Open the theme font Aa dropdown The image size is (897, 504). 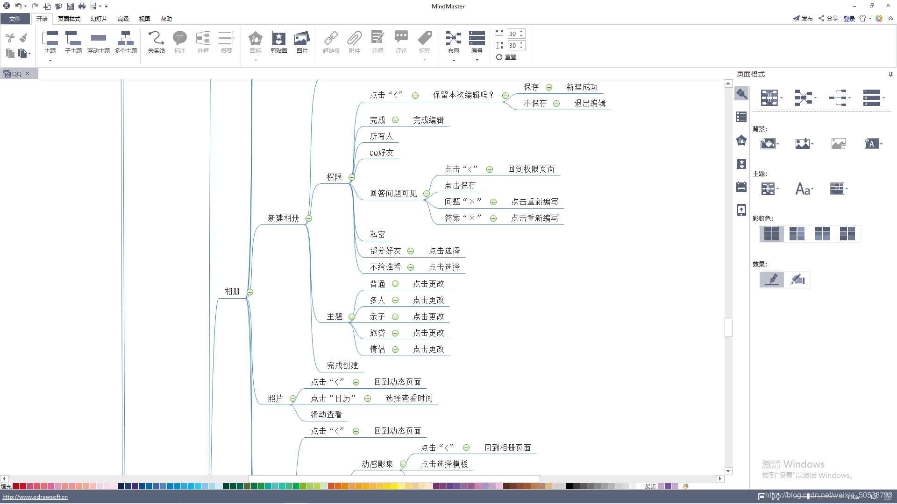tap(804, 189)
